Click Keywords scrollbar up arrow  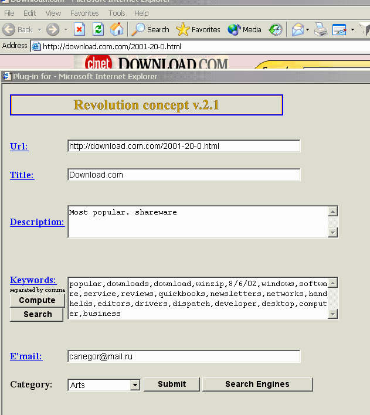[332, 283]
